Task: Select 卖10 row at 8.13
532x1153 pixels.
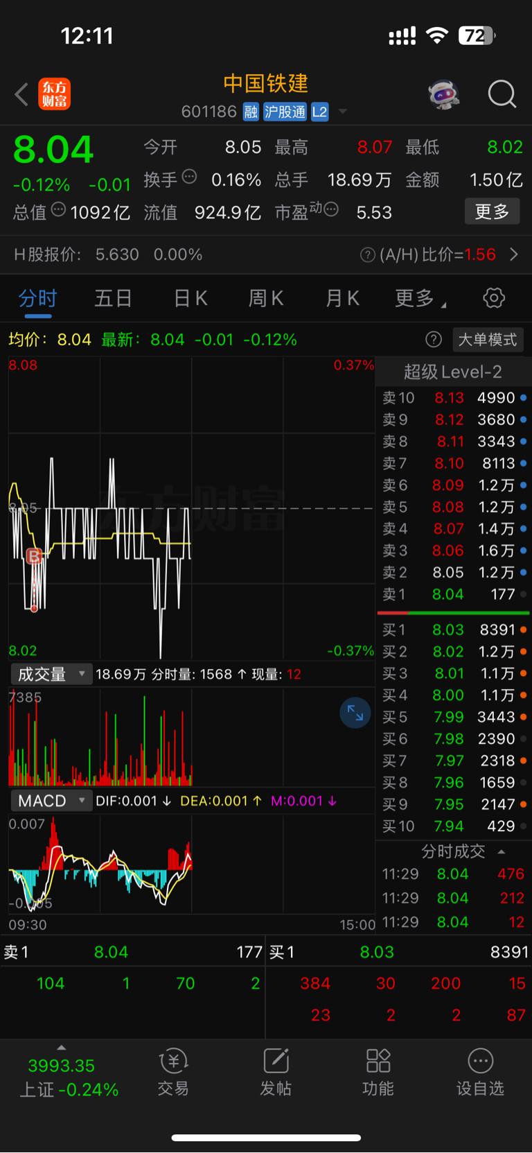Action: [454, 398]
